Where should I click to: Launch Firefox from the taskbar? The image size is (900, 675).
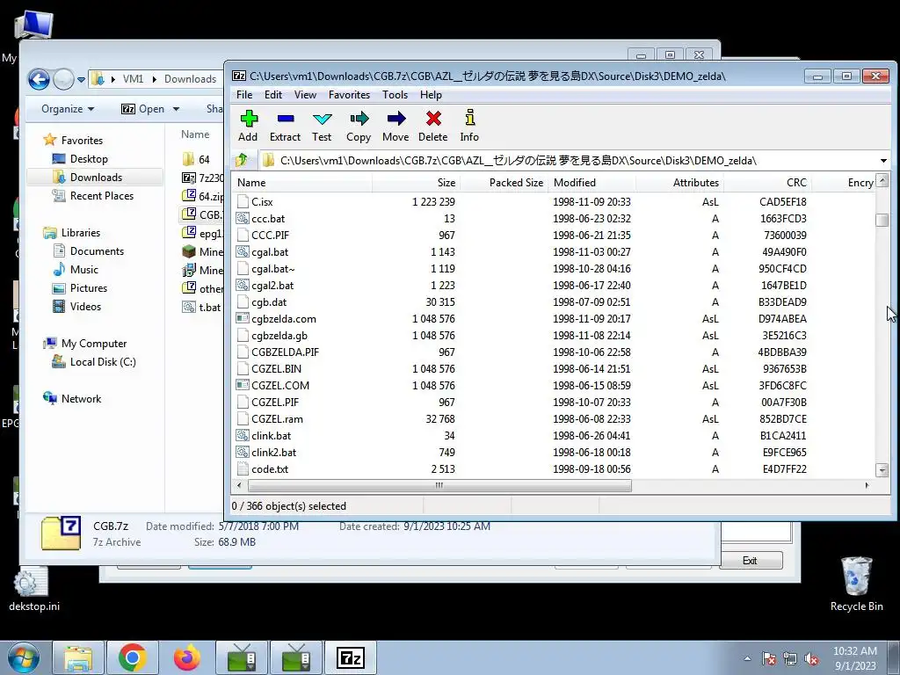pyautogui.click(x=187, y=657)
